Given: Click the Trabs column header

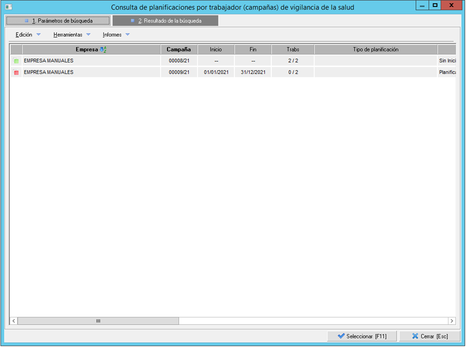Looking at the screenshot, I should coord(293,50).
